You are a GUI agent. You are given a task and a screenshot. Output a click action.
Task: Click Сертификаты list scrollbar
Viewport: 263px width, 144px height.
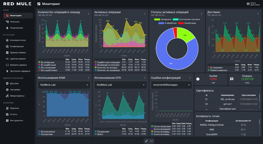point(259,97)
